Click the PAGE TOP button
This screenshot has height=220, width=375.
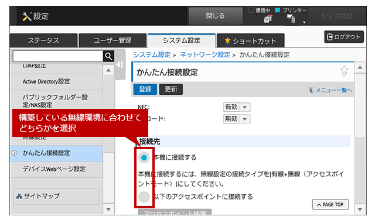click(330, 204)
